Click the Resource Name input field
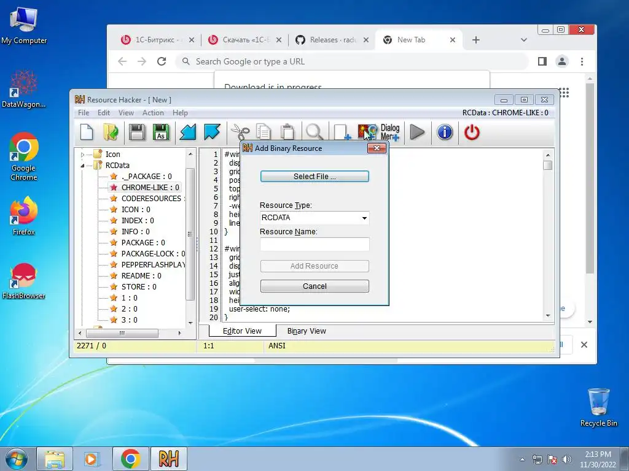The width and height of the screenshot is (629, 471). tap(314, 244)
